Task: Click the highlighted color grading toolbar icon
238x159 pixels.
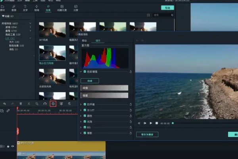Action: tap(53, 103)
